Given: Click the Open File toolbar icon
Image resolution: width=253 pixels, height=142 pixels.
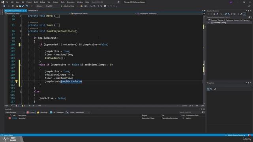Looking at the screenshot, I should click(x=17, y=6).
